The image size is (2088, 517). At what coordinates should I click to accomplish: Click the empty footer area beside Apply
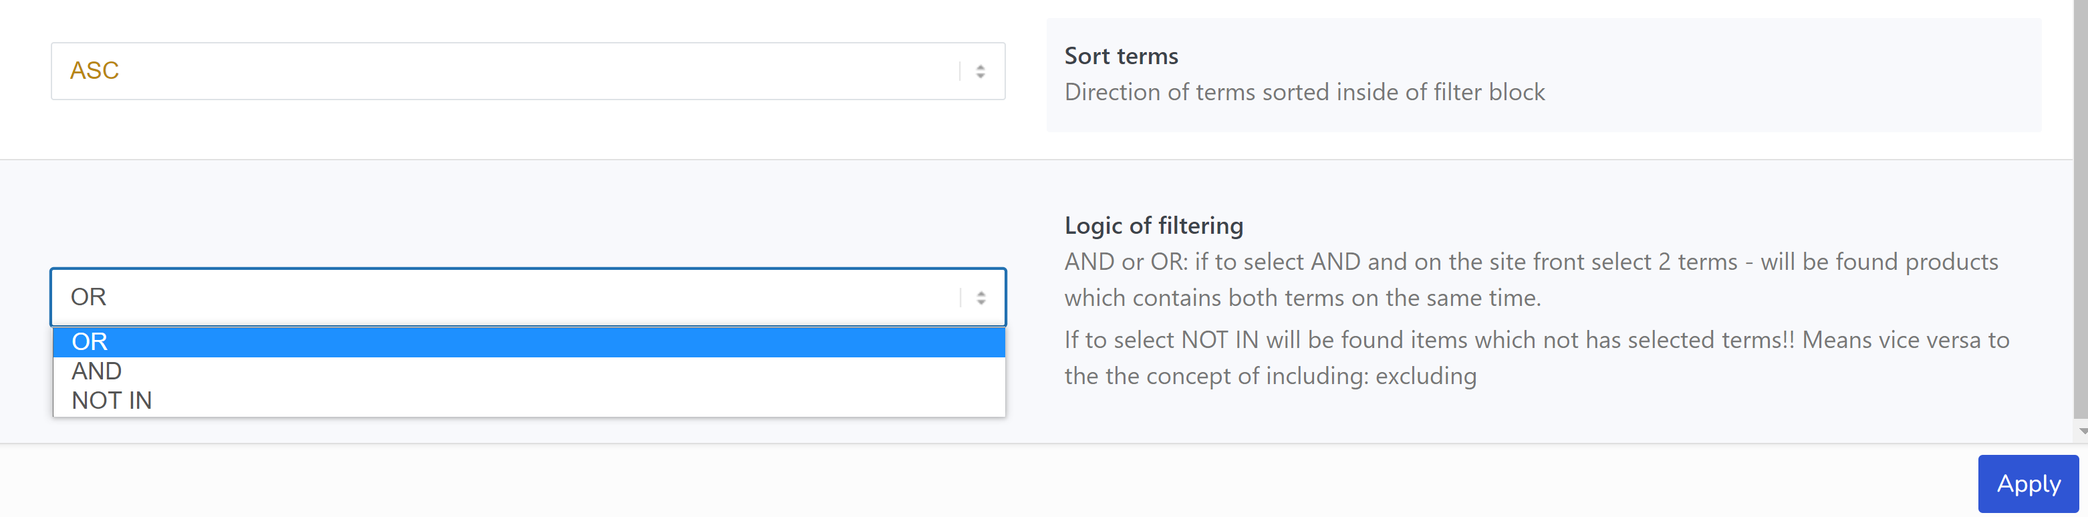[972, 482]
